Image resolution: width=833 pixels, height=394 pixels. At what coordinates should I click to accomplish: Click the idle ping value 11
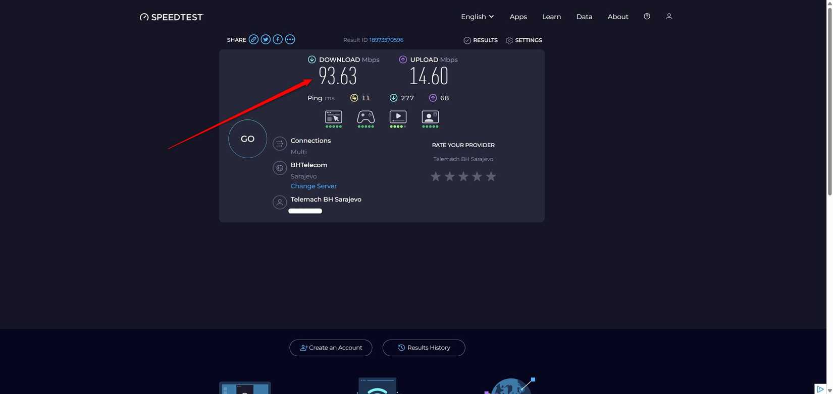tap(366, 98)
